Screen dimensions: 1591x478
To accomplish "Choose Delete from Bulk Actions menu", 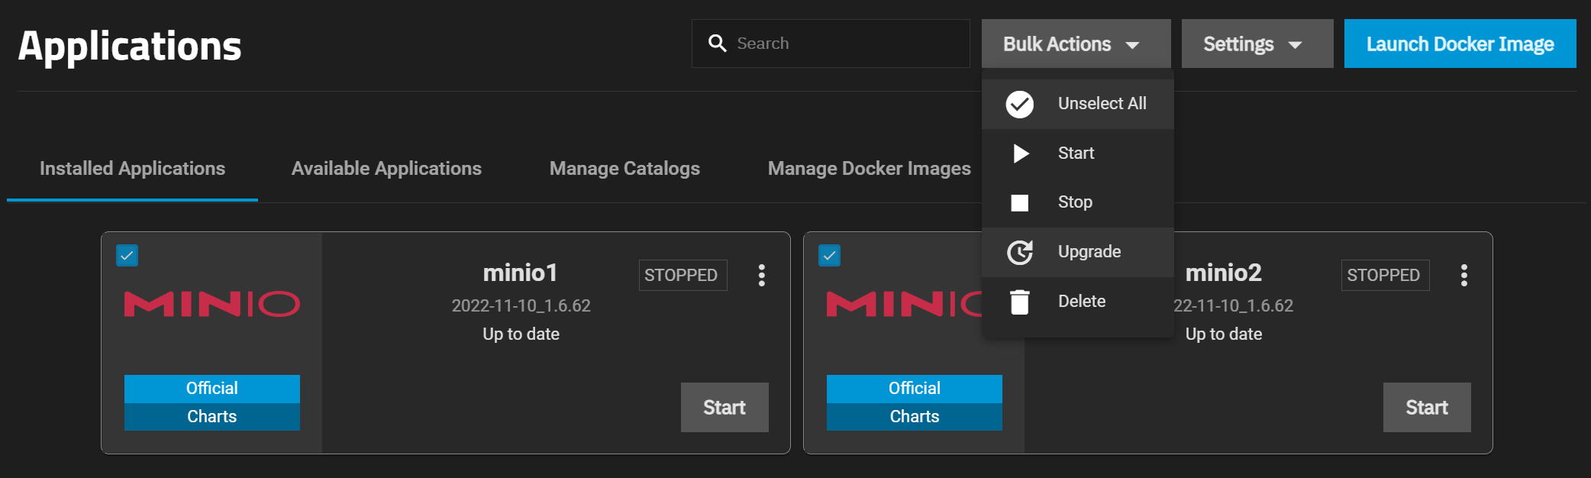I will coord(1077,302).
